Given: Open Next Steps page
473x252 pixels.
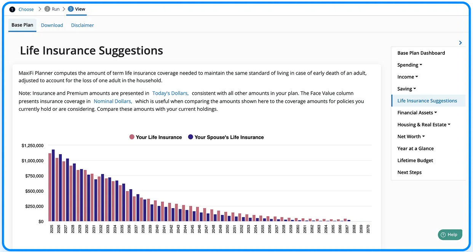Looking at the screenshot, I should 409,172.
